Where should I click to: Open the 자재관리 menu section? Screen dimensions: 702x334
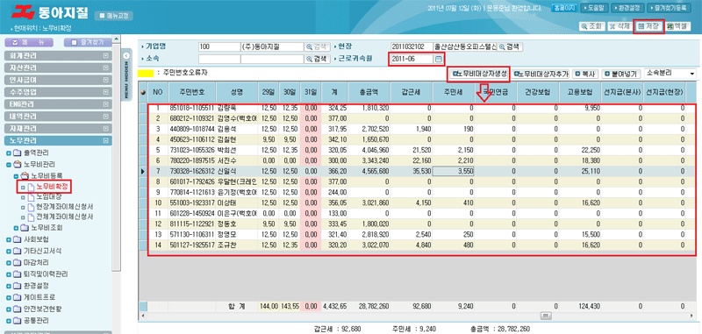pos(58,128)
